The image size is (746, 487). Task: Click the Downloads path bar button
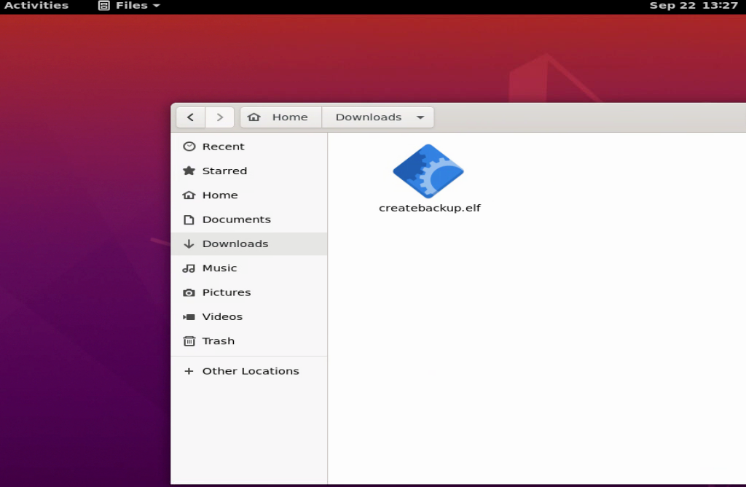tap(369, 117)
